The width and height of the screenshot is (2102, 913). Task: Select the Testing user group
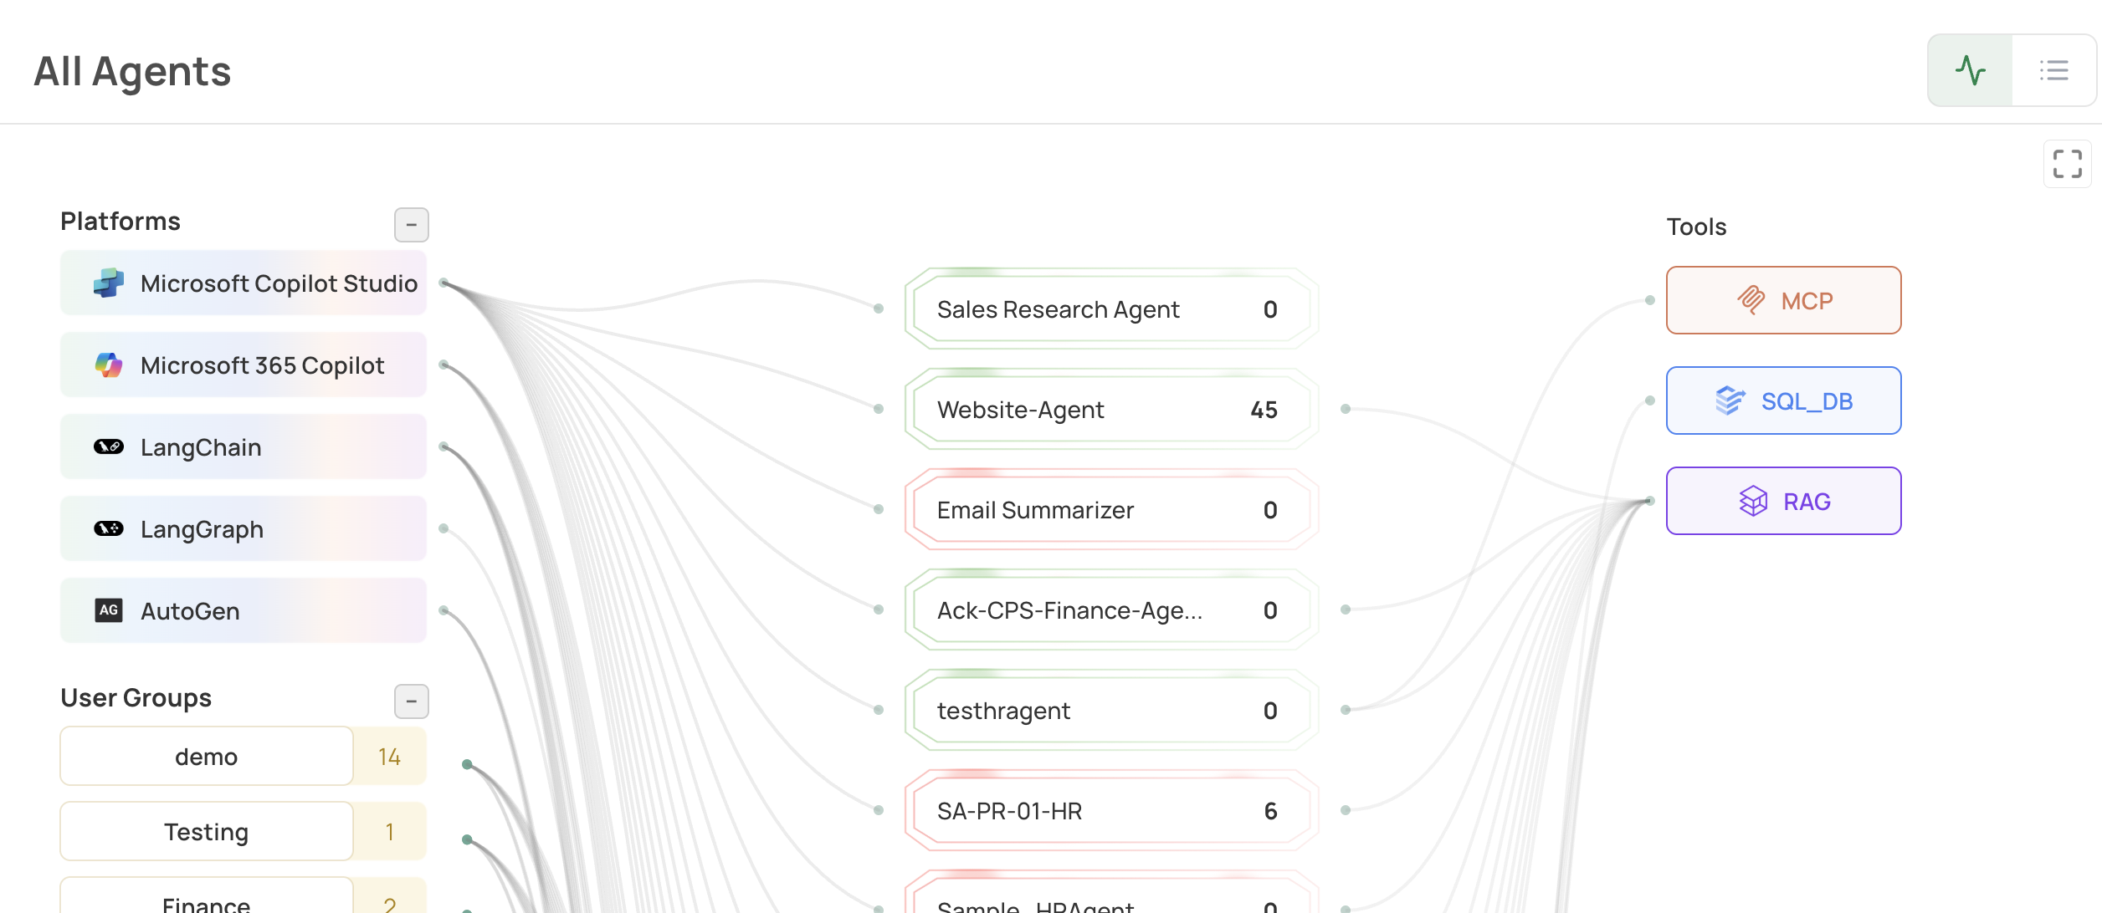click(207, 832)
